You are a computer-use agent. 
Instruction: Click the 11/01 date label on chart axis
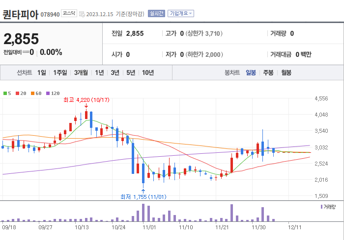149,227
